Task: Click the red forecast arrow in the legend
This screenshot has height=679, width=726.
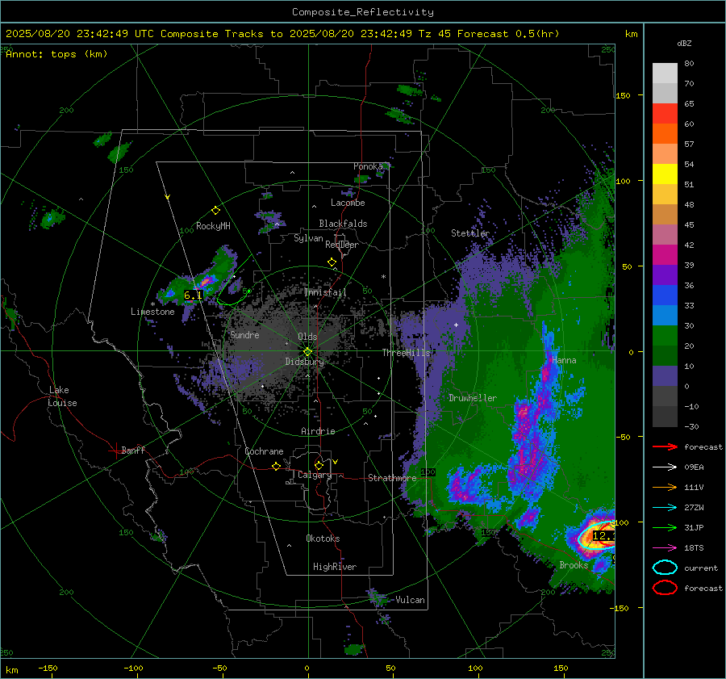Action: 665,446
